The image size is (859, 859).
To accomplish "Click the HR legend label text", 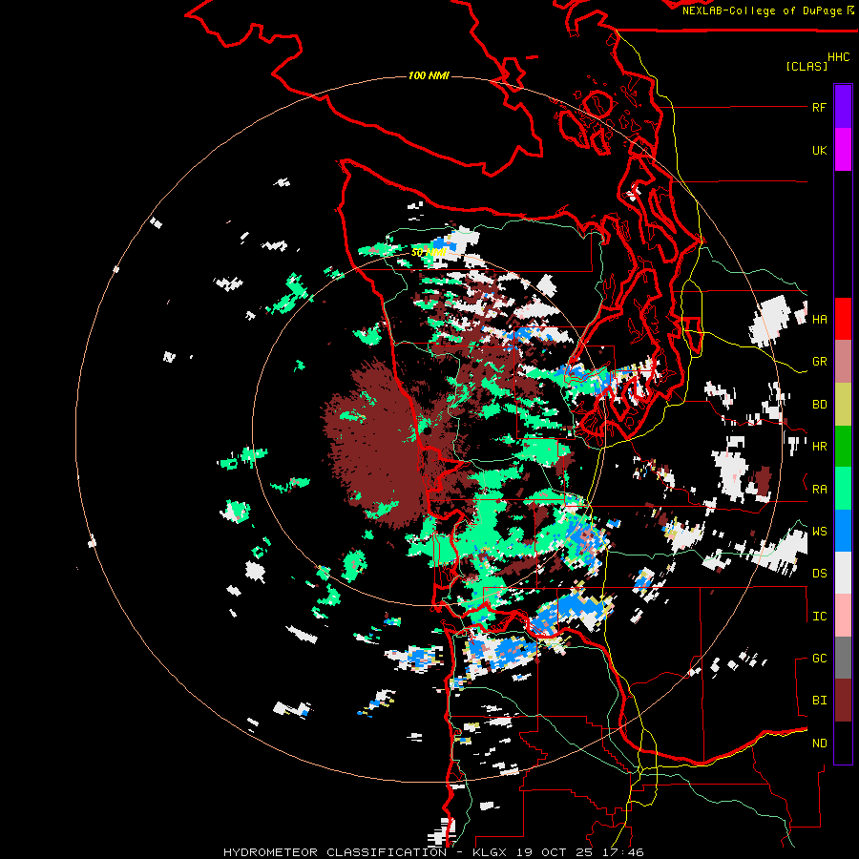I will (819, 446).
